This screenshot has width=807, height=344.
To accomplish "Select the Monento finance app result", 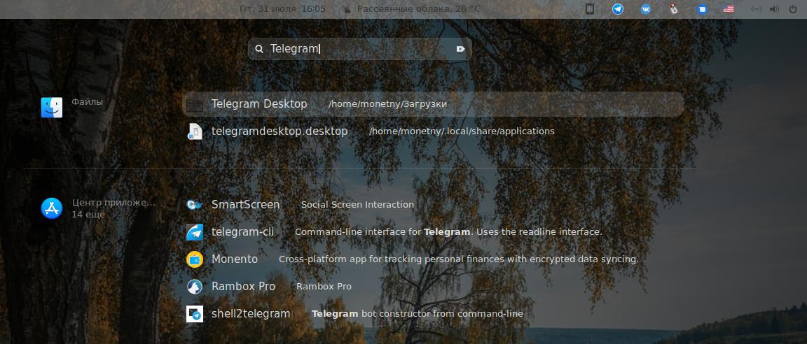I will tap(235, 259).
